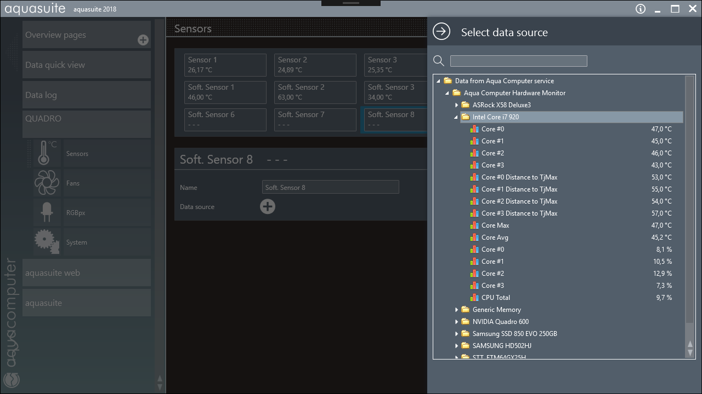Select the Soft. Sensor 7 card
This screenshot has height=394, width=702.
(x=315, y=120)
